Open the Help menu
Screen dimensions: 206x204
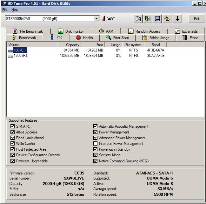pos(15,10)
